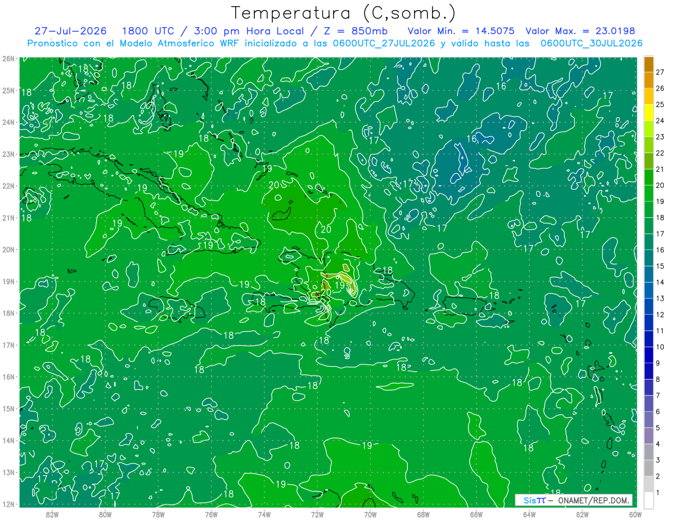Click the 17N latitude axis label
This screenshot has height=522, width=675.
[x=8, y=345]
